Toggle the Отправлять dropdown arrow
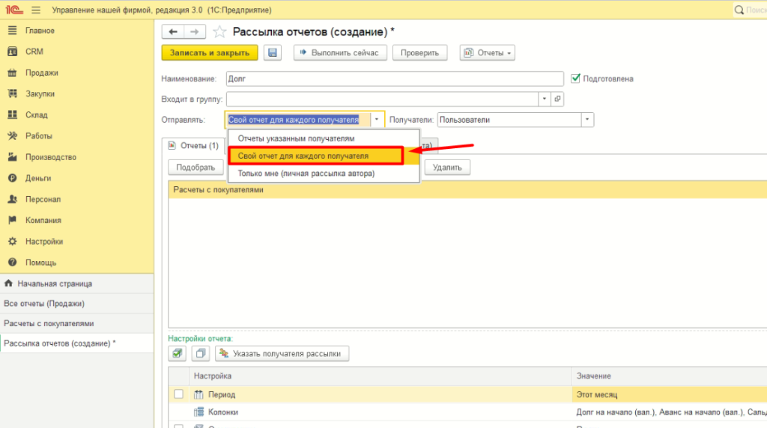 point(377,120)
